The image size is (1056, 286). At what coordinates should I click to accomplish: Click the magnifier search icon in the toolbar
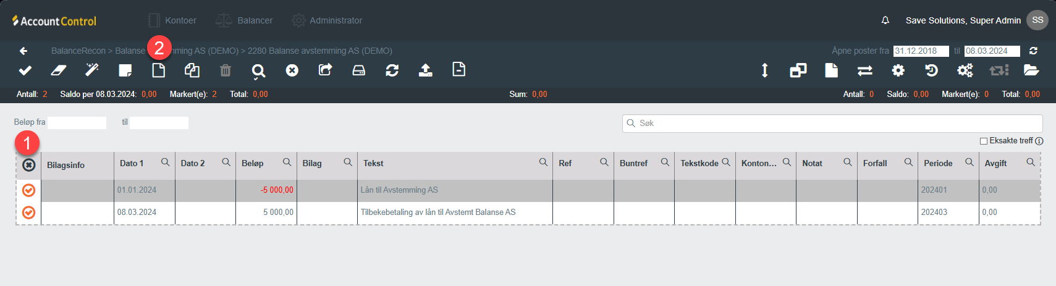[258, 71]
